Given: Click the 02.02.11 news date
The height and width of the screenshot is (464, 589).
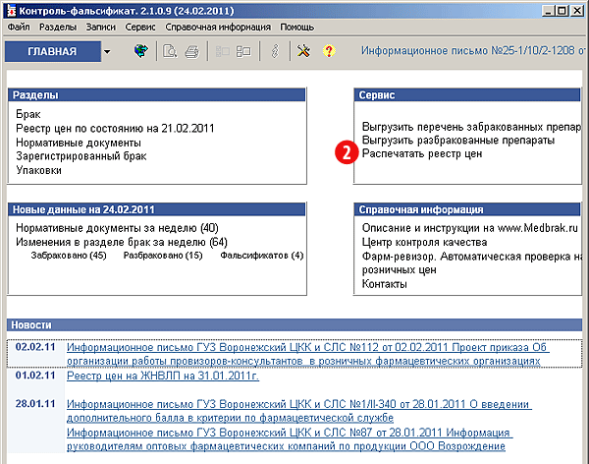Looking at the screenshot, I should tap(35, 347).
